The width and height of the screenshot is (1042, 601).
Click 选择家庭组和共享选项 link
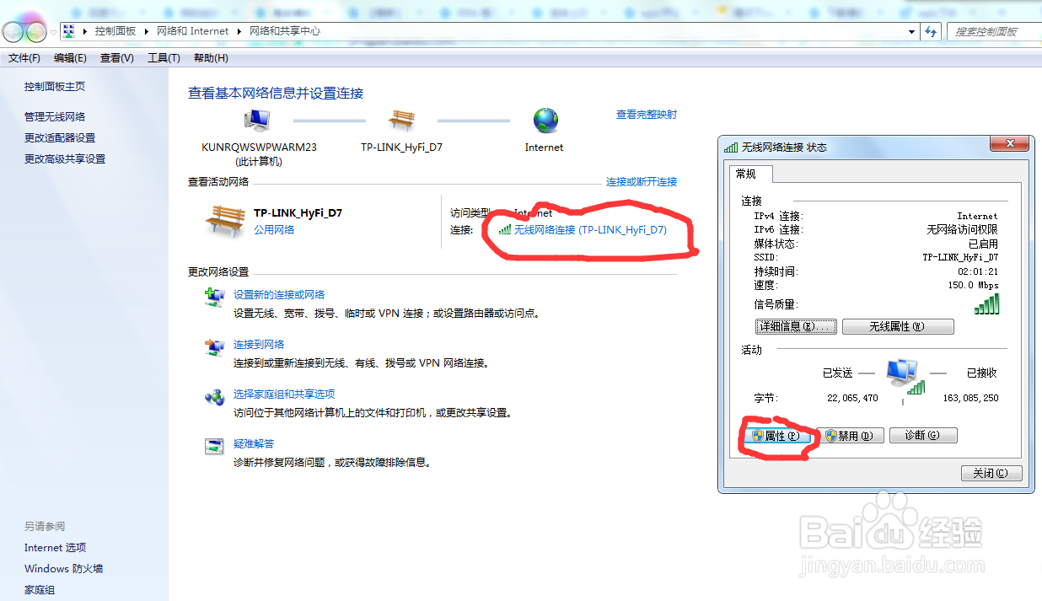(x=284, y=394)
